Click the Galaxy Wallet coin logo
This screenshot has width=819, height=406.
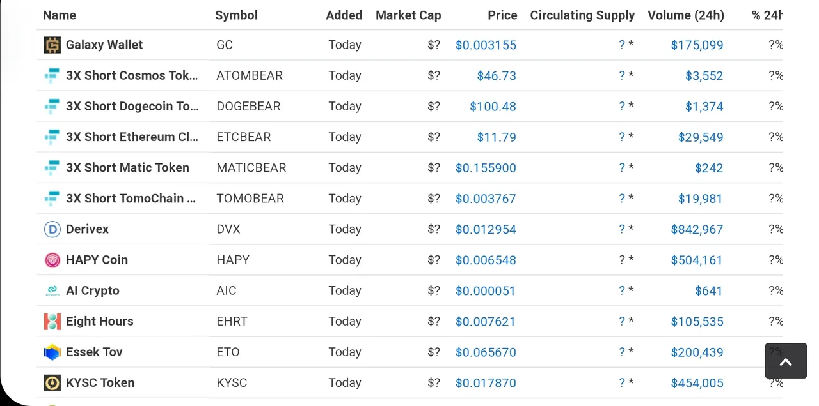coord(52,45)
